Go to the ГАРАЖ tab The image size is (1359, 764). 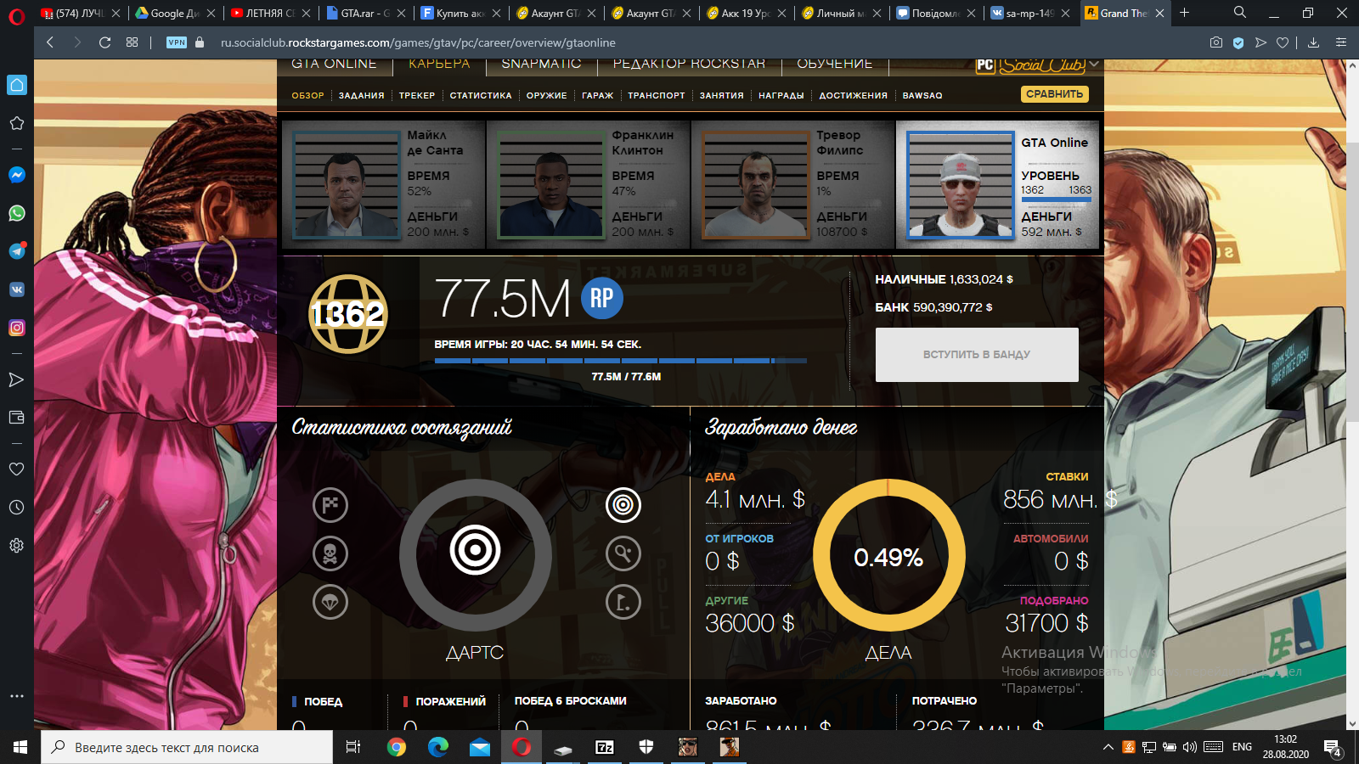tap(597, 96)
